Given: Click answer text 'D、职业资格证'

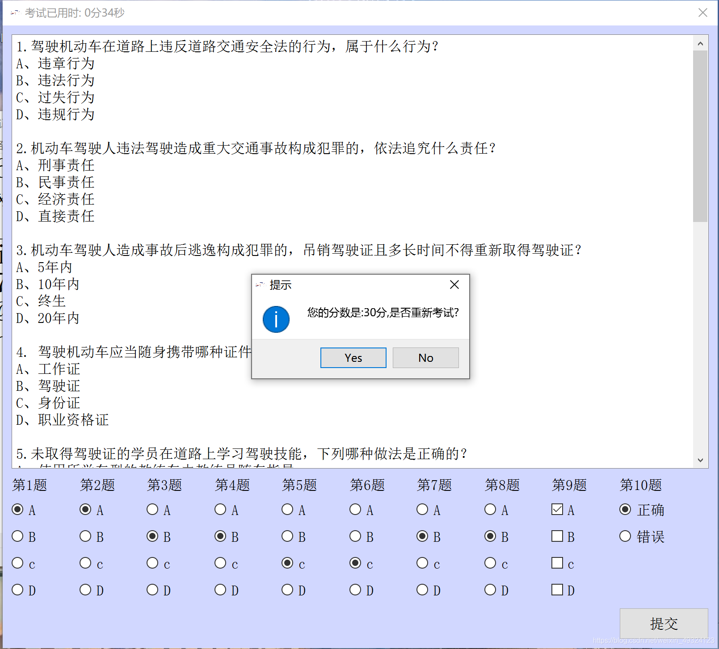Looking at the screenshot, I should pos(63,420).
